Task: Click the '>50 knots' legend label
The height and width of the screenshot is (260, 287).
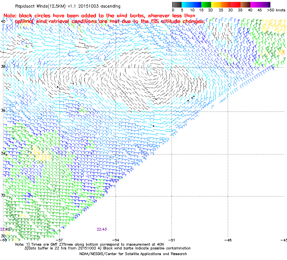Action: (276, 10)
